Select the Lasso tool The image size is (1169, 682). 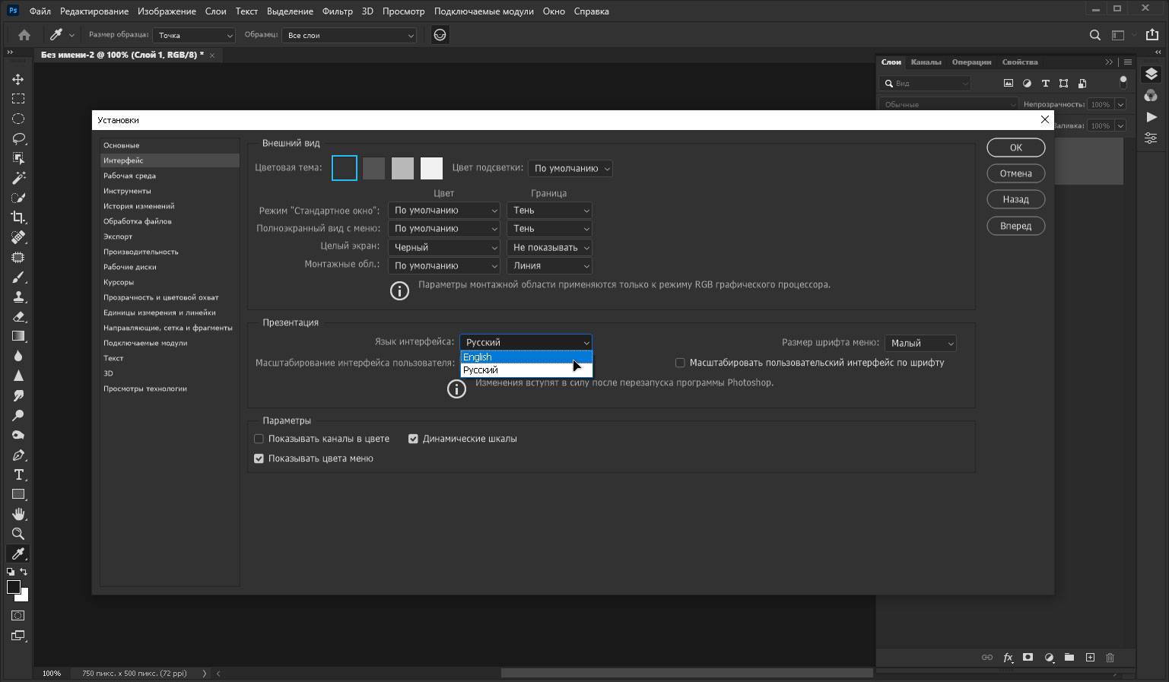coord(18,138)
